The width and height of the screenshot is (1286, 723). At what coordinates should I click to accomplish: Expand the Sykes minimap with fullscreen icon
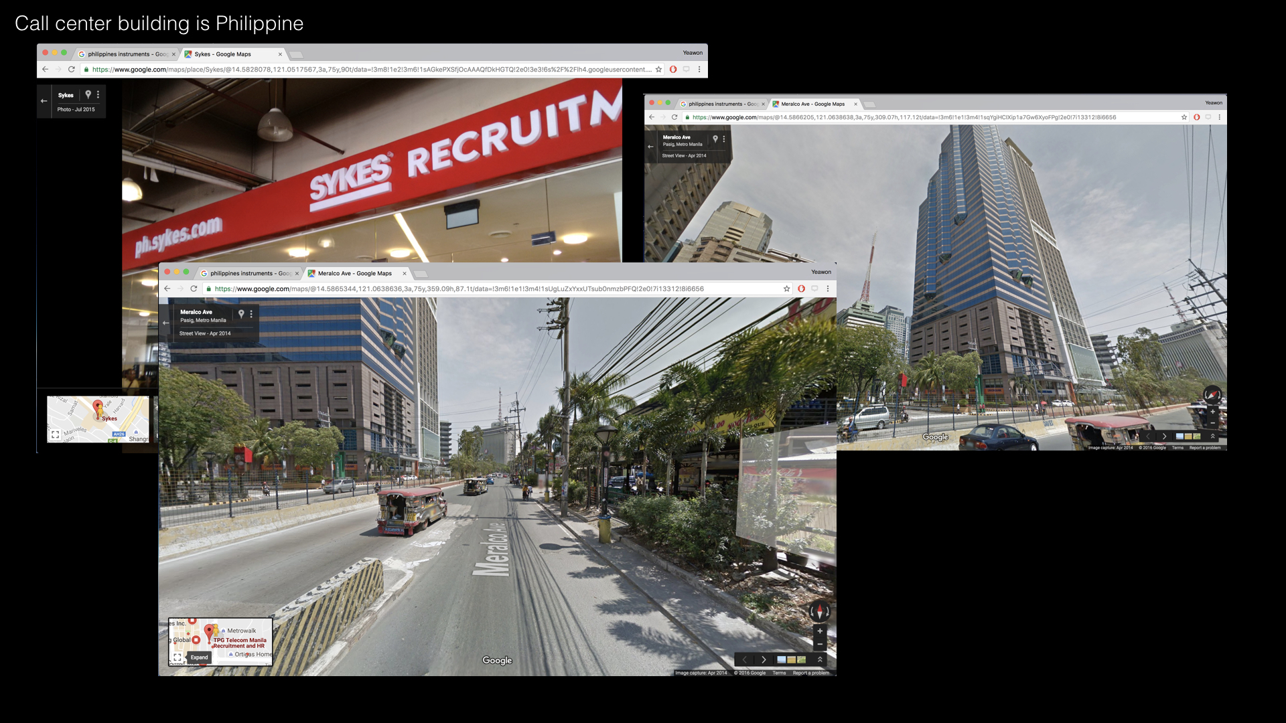point(56,434)
